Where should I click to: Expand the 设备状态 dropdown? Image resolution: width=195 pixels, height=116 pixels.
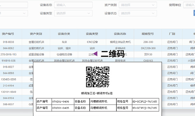138,13
